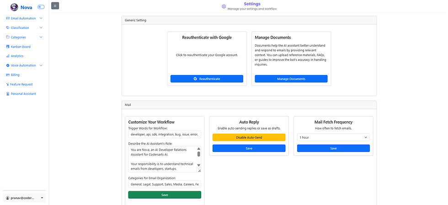Click the Trigger Words input field

[165, 135]
